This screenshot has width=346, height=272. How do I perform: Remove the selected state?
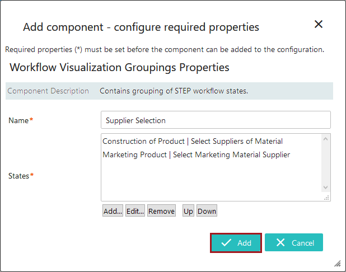[x=161, y=211]
